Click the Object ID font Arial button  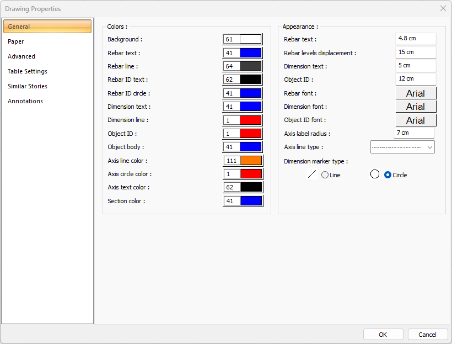point(416,120)
